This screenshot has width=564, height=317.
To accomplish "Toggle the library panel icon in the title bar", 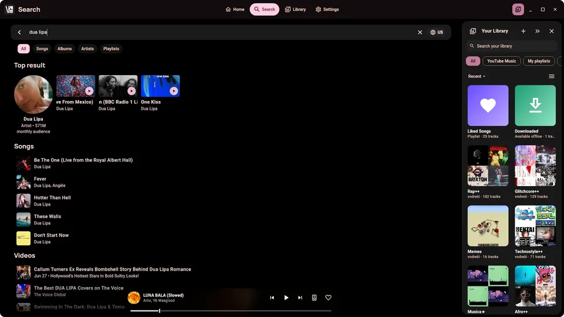I will [x=518, y=9].
